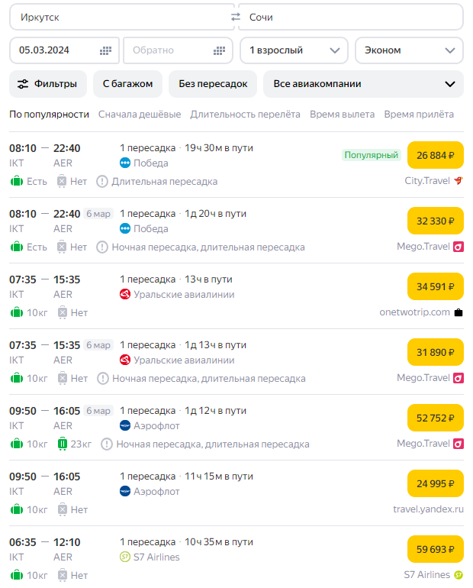The width and height of the screenshot is (473, 588).
Task: Toggle the С багажом filter
Action: (x=127, y=84)
